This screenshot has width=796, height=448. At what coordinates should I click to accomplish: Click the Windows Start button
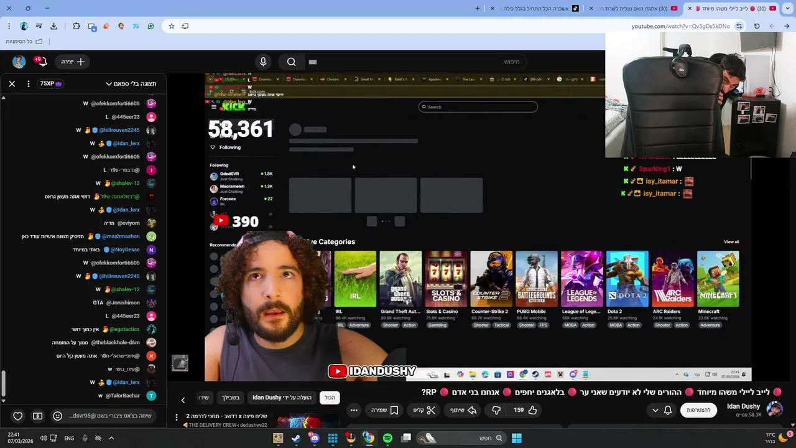(x=517, y=438)
